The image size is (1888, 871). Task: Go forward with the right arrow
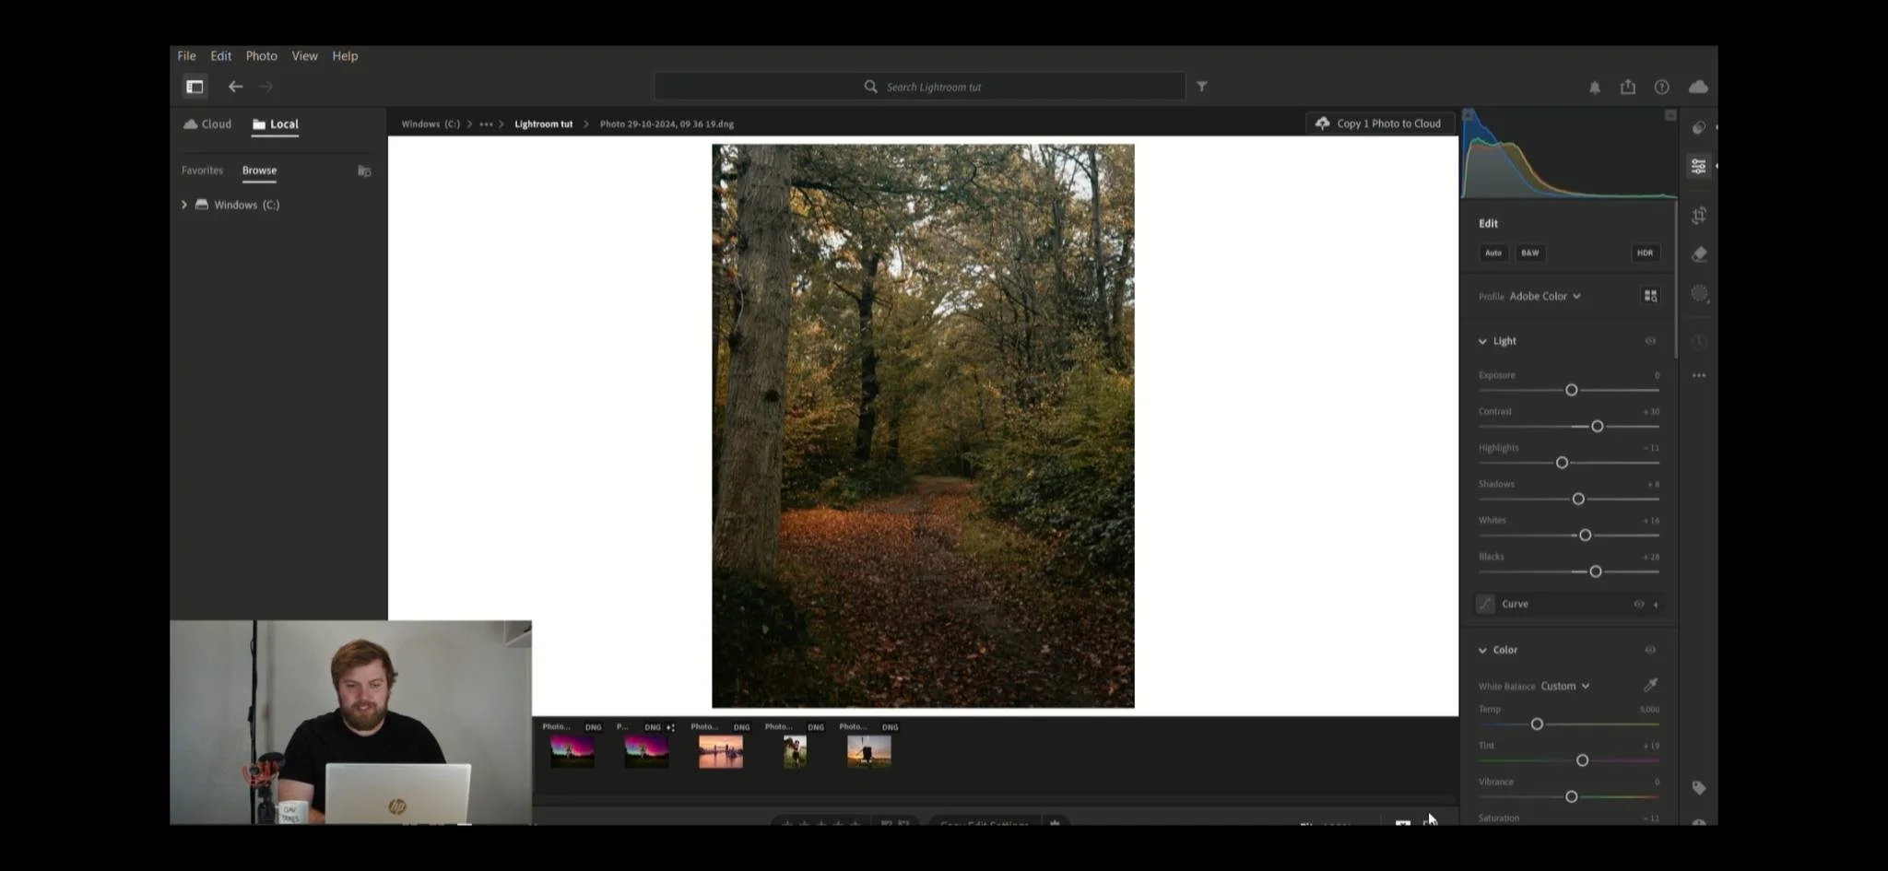[x=266, y=87]
